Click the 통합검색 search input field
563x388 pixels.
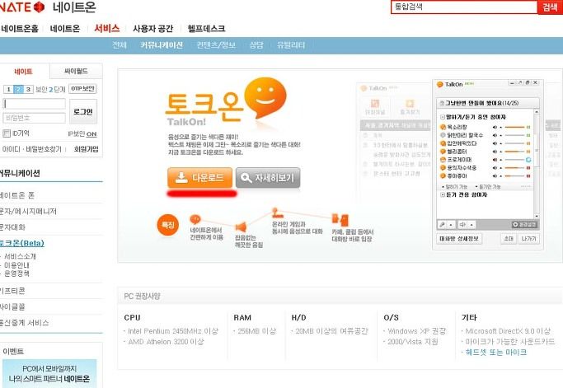[464, 7]
